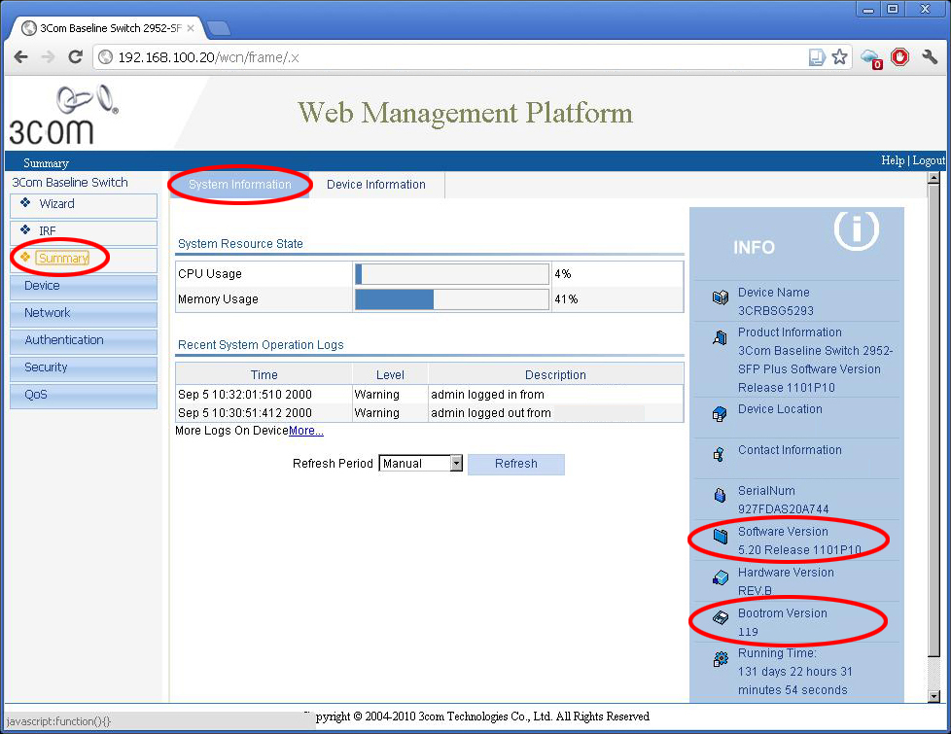Click the Description column header
This screenshot has height=734, width=951.
pyautogui.click(x=555, y=375)
